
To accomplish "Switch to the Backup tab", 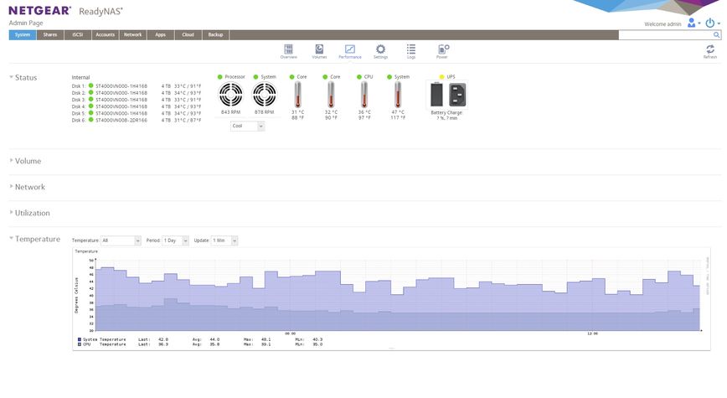I will coord(215,35).
